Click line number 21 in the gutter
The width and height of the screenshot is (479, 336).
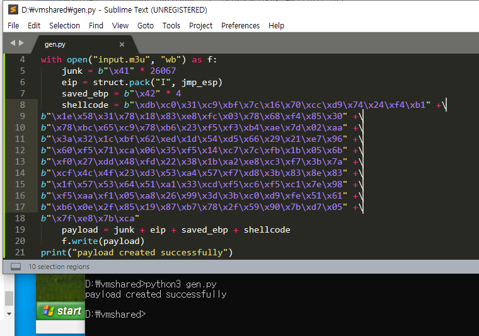click(x=20, y=252)
